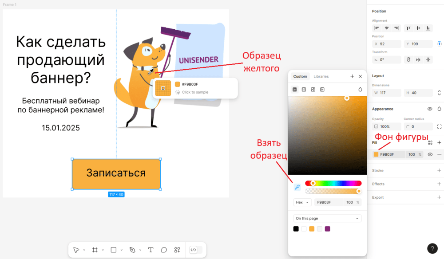The width and height of the screenshot is (444, 259).
Task: Pick the purple page color swatch
Action: (328, 229)
